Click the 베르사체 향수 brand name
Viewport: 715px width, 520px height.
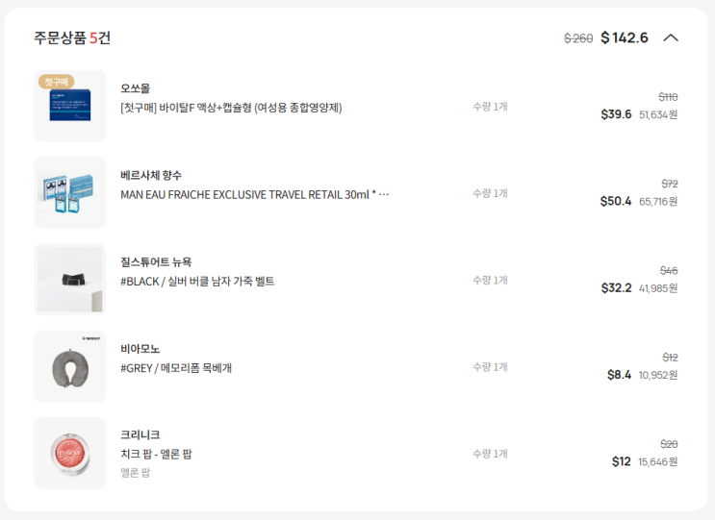click(151, 175)
